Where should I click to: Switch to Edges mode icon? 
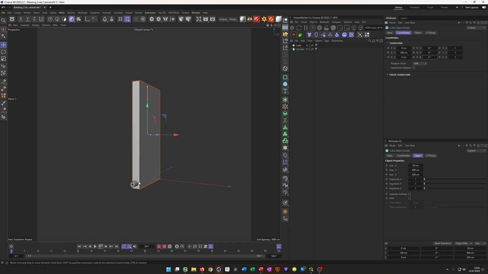pos(57,19)
